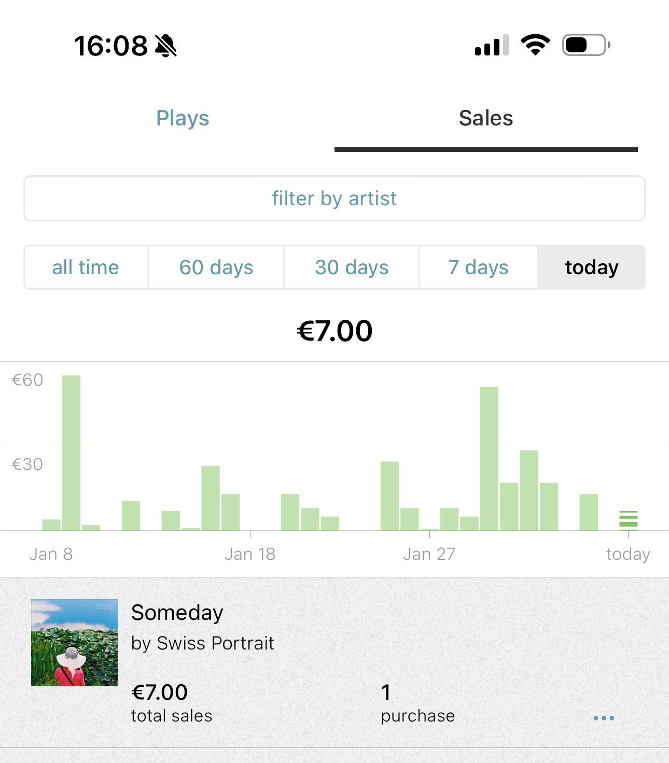Tap the battery indicator icon
The width and height of the screenshot is (669, 763).
coord(586,45)
